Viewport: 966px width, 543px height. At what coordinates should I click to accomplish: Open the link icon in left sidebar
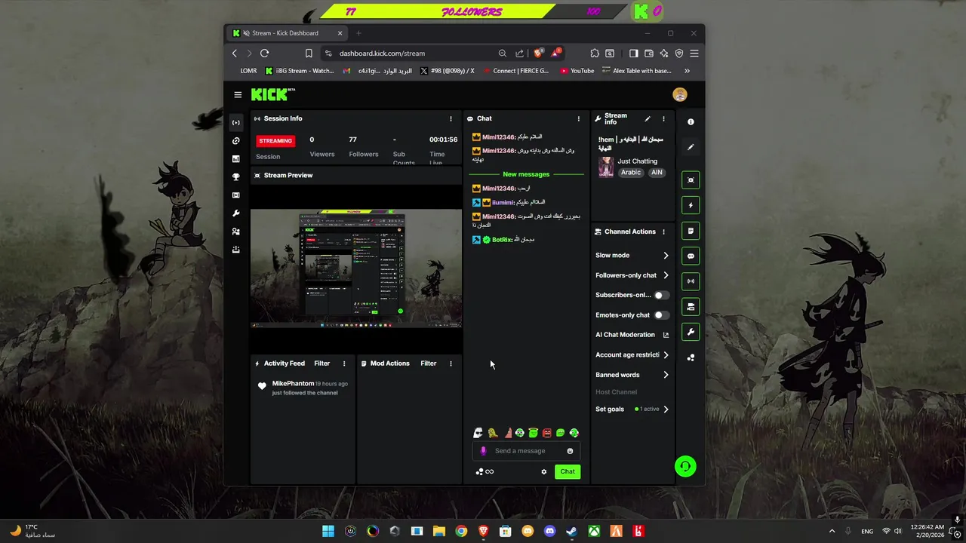coord(236,140)
